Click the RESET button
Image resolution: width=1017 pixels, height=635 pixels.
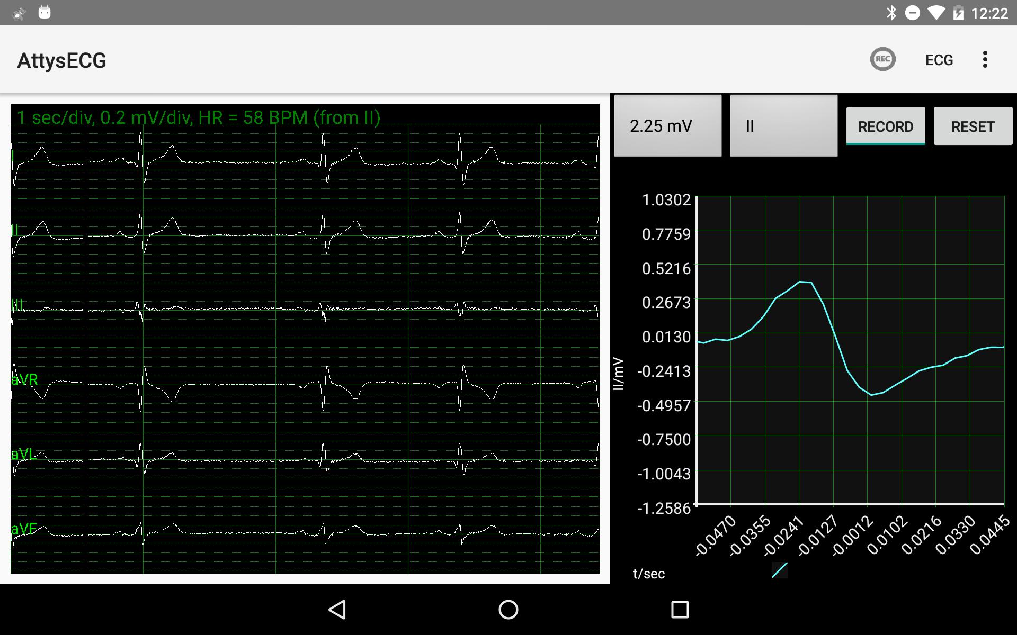(x=973, y=126)
